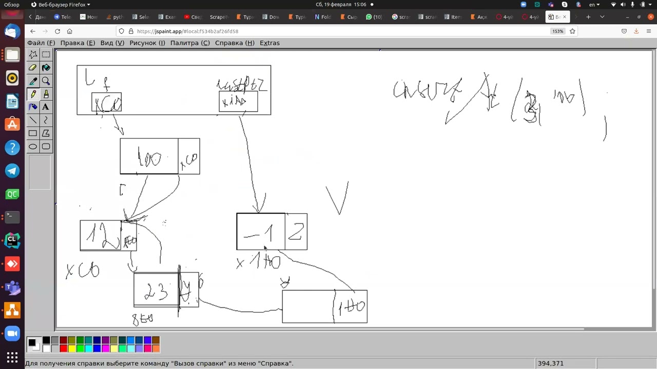The height and width of the screenshot is (369, 657).
Task: Choose the Ellipse tool
Action: click(x=33, y=147)
